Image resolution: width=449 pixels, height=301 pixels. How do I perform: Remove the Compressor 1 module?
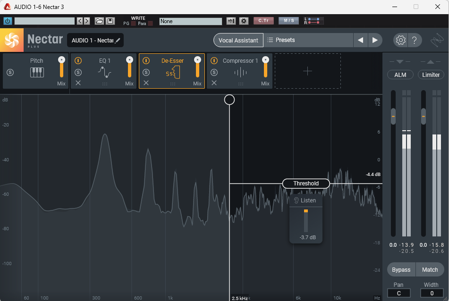pos(214,83)
